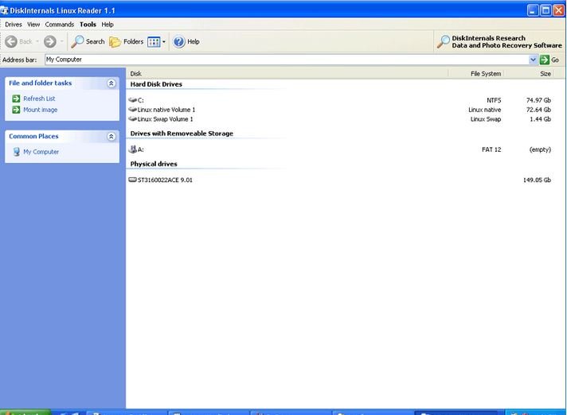Open the Drives menu
The height and width of the screenshot is (415, 567).
(x=14, y=25)
